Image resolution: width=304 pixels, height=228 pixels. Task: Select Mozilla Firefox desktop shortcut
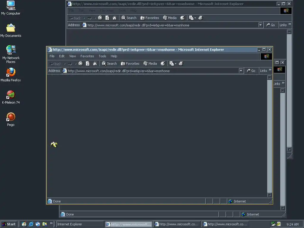click(11, 75)
